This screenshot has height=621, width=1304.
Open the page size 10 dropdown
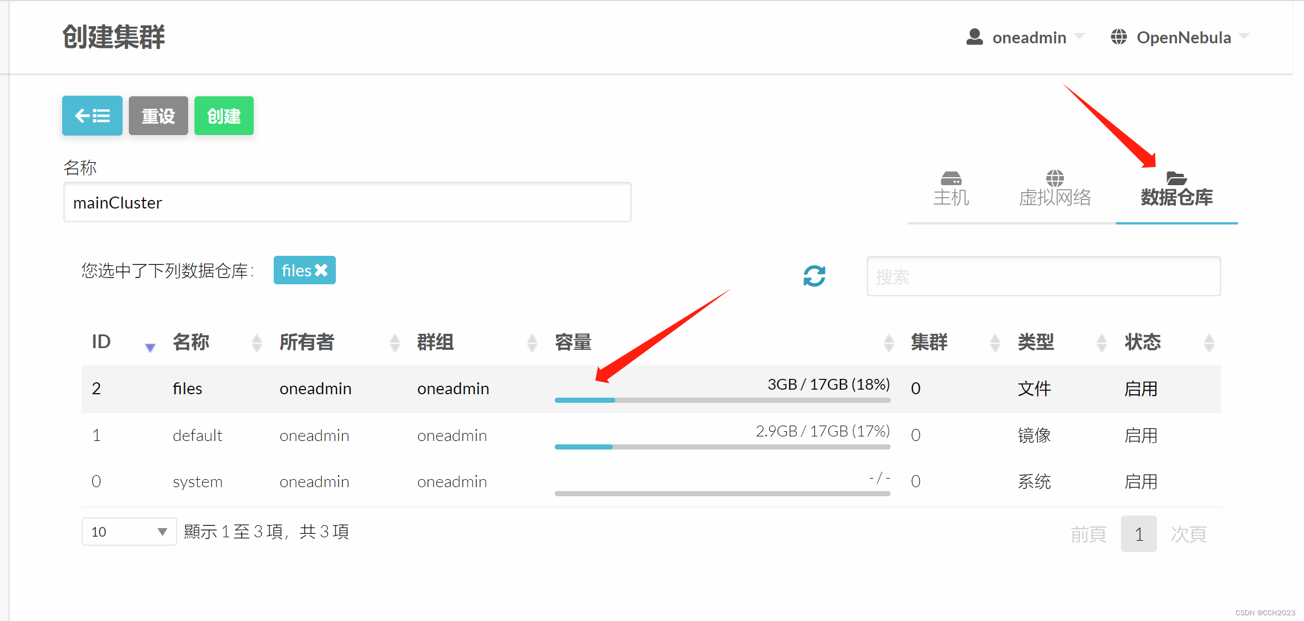click(x=129, y=532)
